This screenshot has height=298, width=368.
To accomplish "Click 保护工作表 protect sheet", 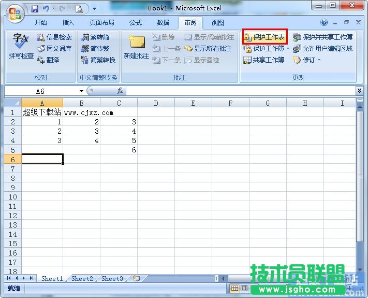I will [264, 37].
